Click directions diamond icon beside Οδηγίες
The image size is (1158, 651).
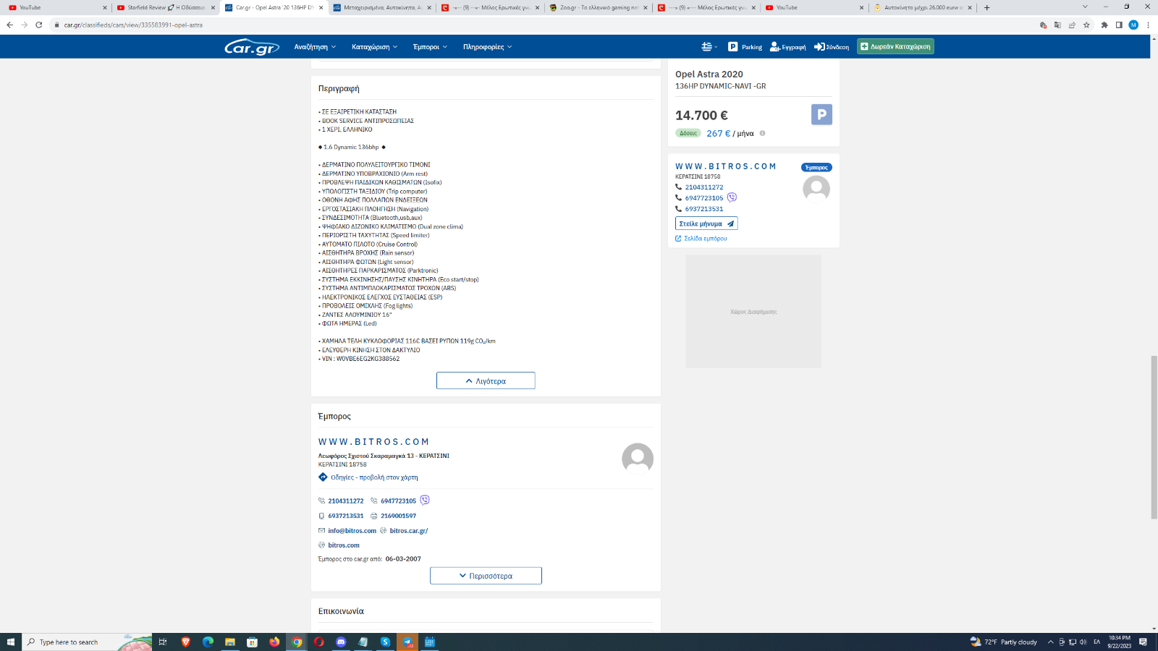pos(323,477)
